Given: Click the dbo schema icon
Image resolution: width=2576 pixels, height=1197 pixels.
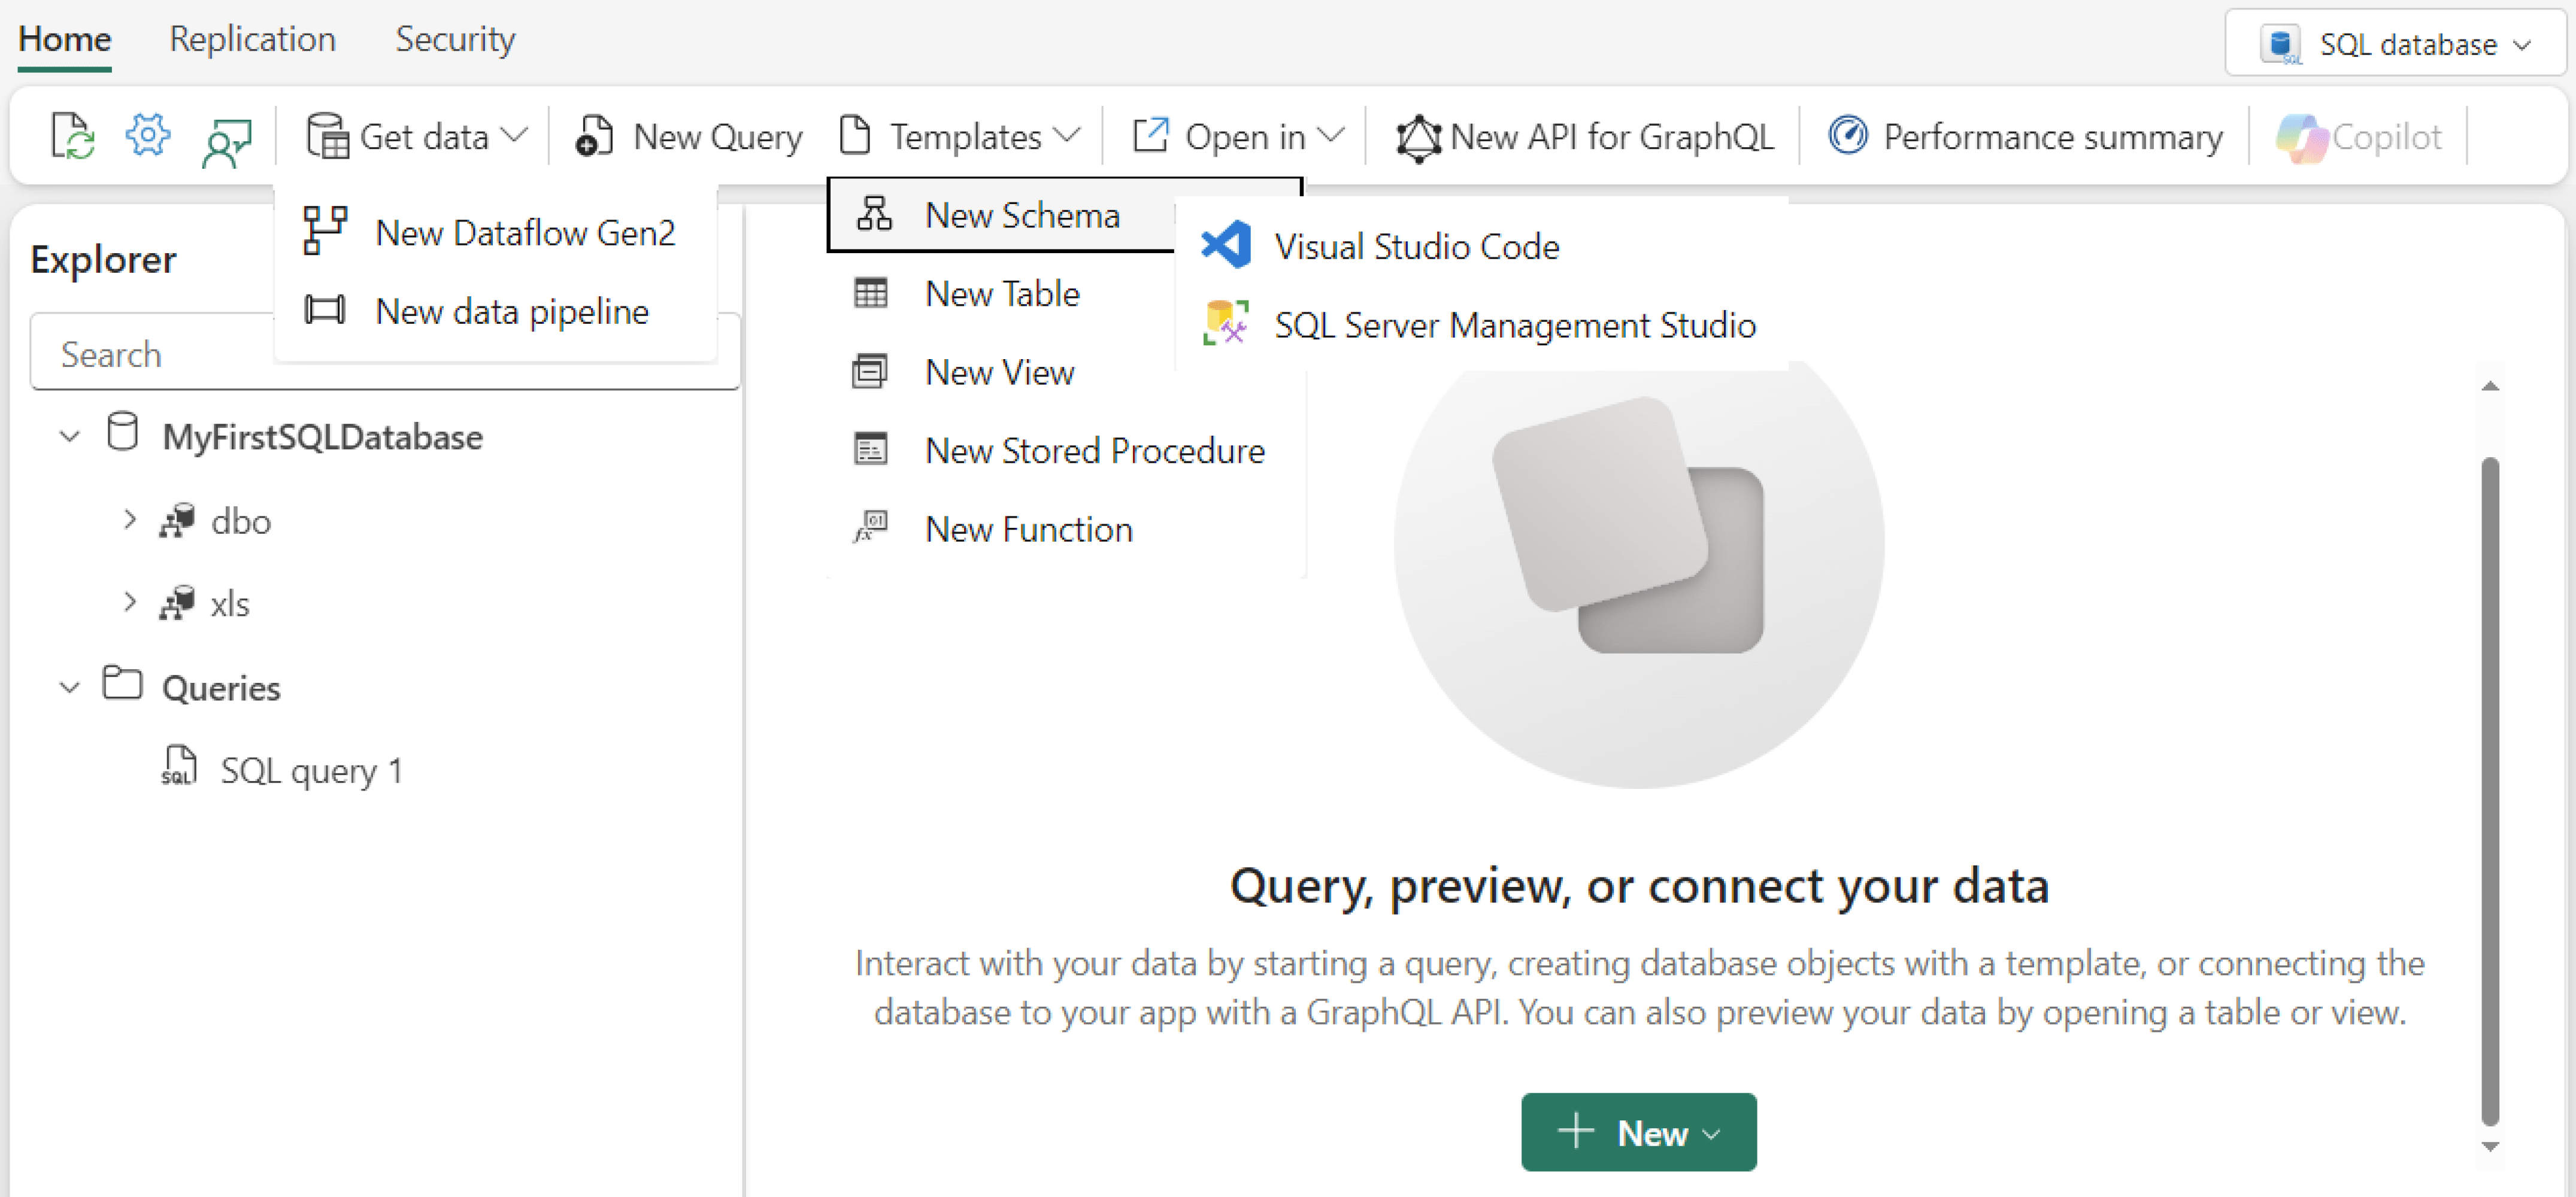Looking at the screenshot, I should coord(178,521).
